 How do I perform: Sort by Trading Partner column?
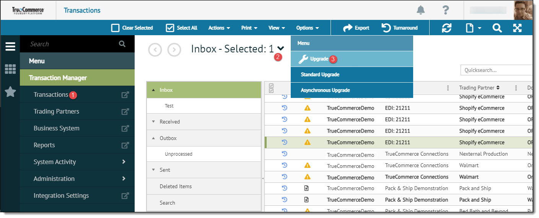click(479, 88)
